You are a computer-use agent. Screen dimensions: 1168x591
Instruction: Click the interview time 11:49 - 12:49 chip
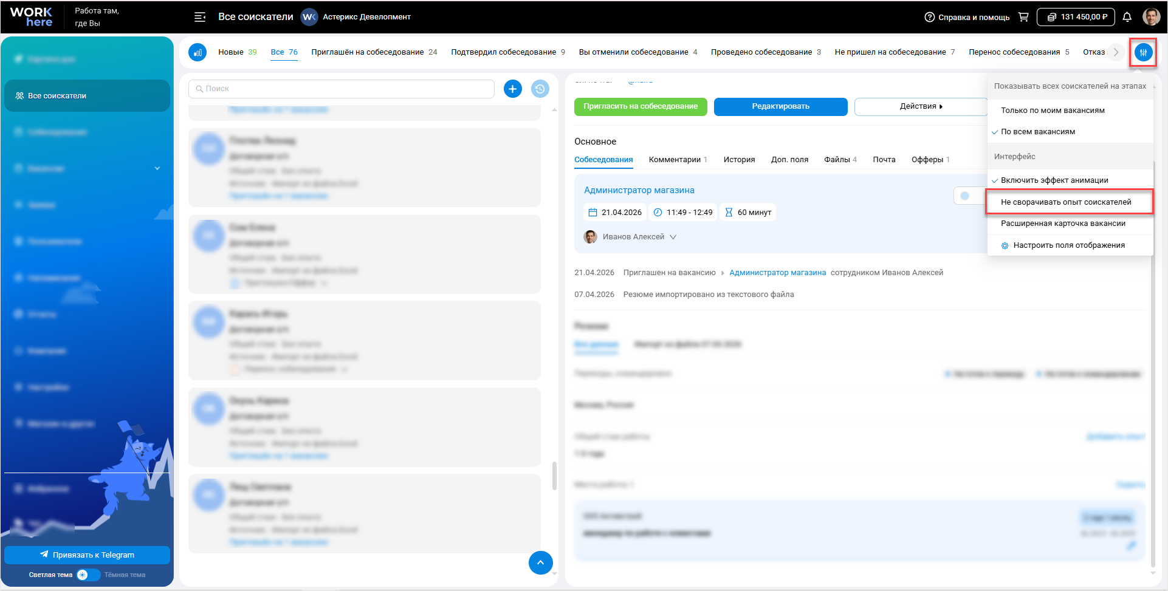(x=683, y=212)
